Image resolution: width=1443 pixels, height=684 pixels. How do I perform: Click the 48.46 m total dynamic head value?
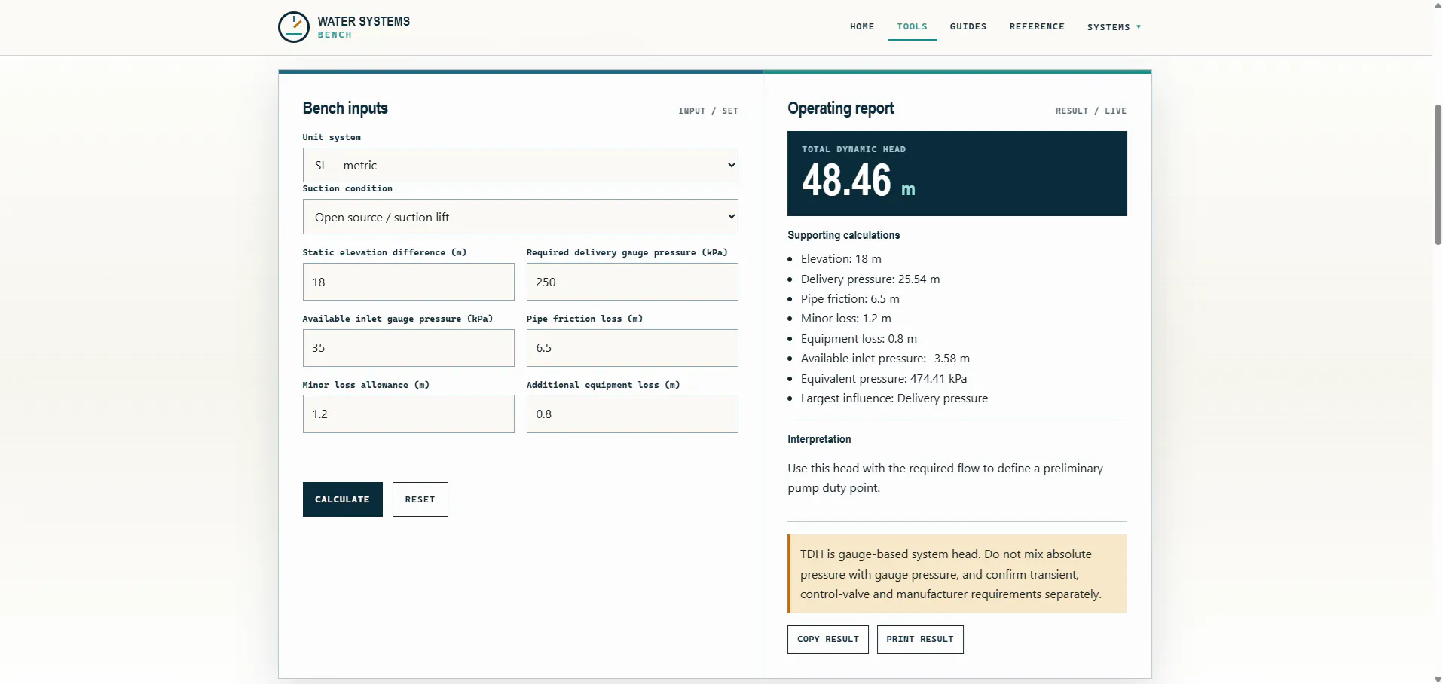tap(858, 181)
